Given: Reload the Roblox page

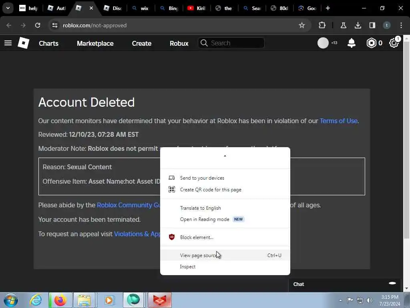Looking at the screenshot, I should (x=38, y=25).
